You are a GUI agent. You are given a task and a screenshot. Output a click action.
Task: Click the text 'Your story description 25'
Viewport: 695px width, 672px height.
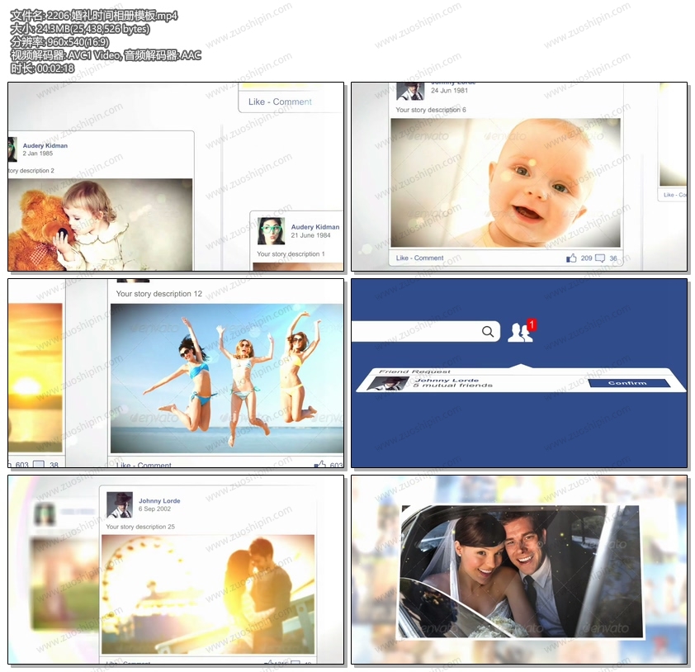pyautogui.click(x=140, y=527)
